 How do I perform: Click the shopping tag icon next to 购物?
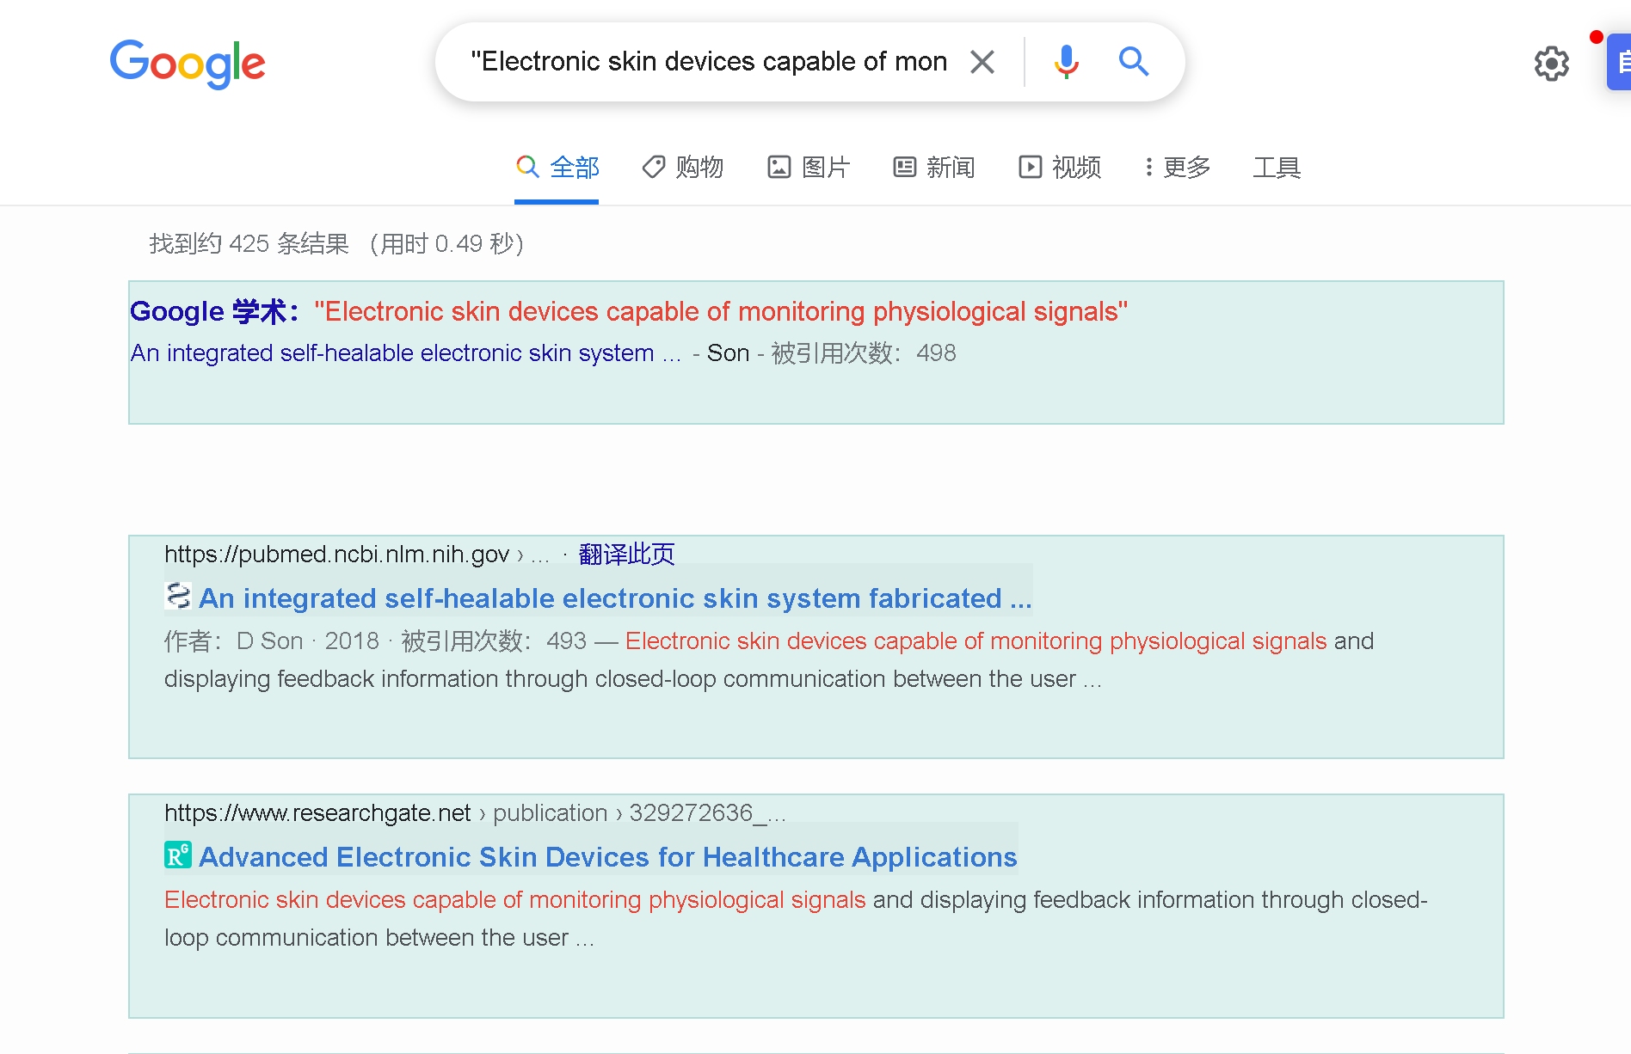point(652,166)
